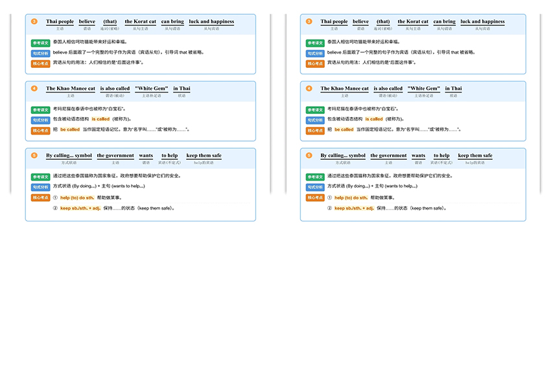551x374 pixels.
Task: Click highlighted 'is called' on left page
Action: [100, 119]
